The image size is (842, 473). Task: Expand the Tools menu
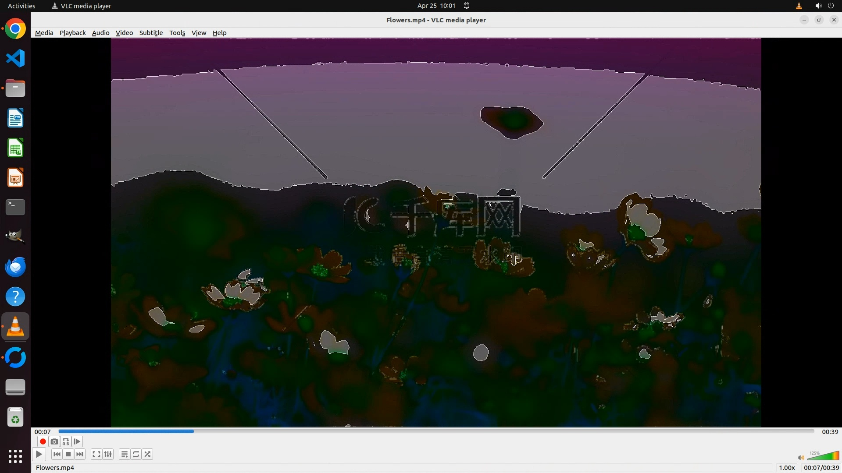[177, 33]
